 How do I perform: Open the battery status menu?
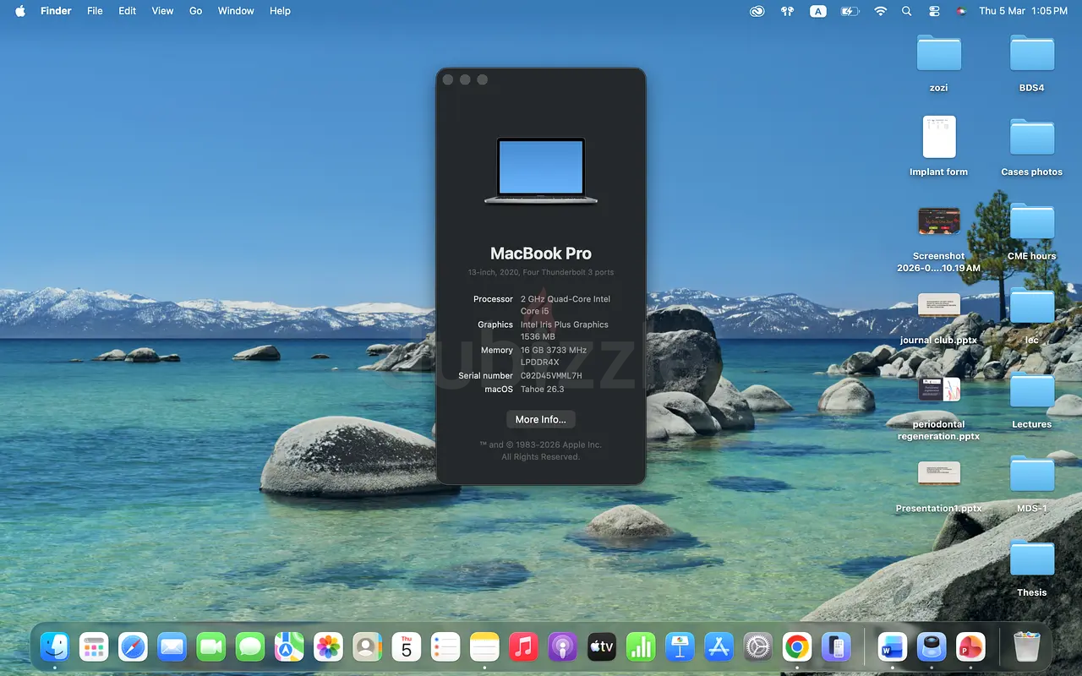pos(850,11)
